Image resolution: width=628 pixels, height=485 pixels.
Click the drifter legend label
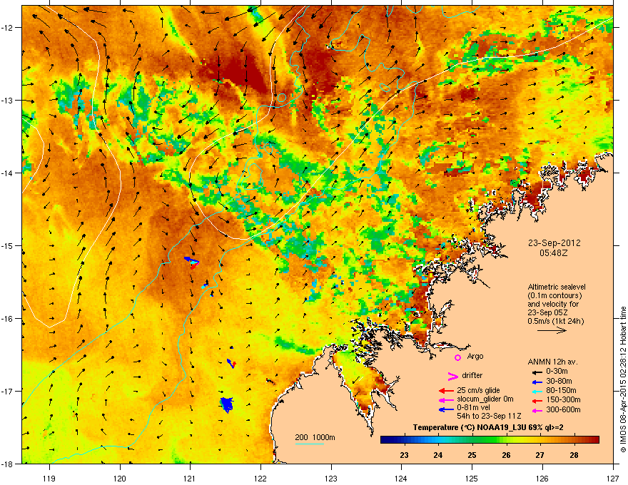click(472, 375)
